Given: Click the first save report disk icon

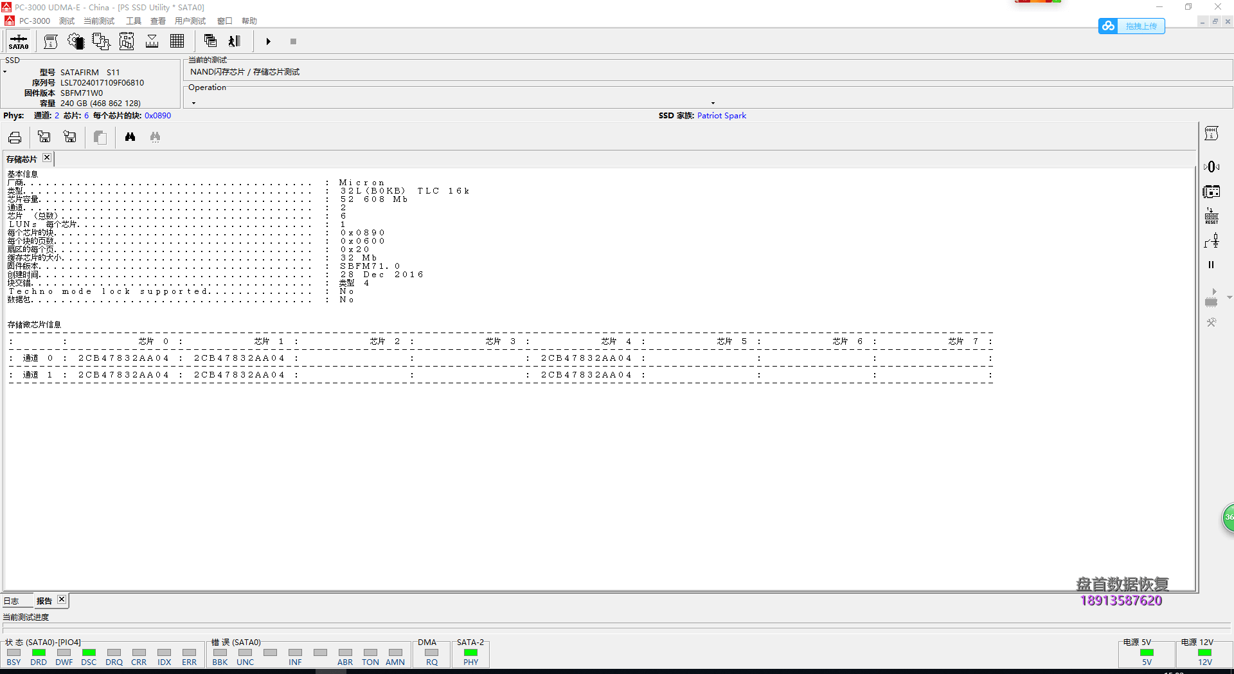Looking at the screenshot, I should tap(44, 137).
